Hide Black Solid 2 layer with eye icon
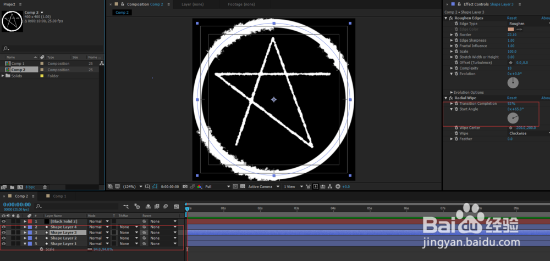 (x=3, y=222)
